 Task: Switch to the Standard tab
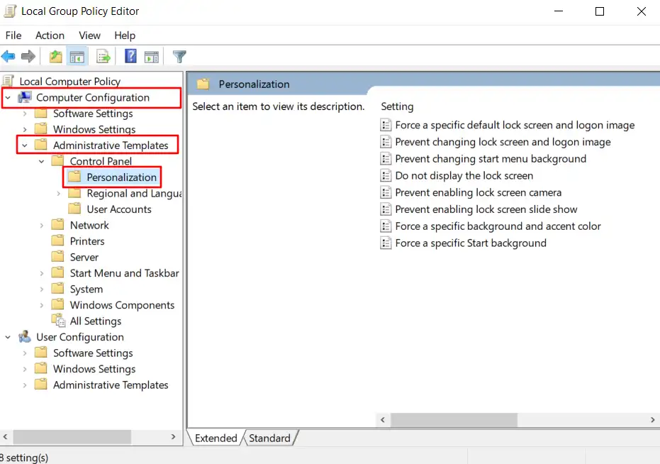tap(270, 438)
